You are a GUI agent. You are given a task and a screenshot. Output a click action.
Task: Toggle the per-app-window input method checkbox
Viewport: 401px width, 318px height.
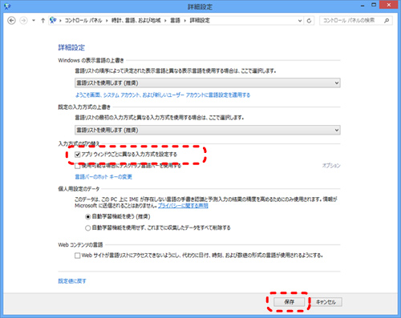(x=78, y=155)
